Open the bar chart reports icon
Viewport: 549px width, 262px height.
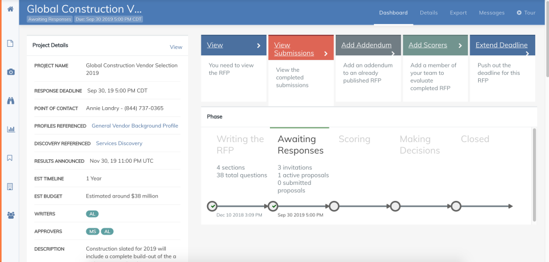click(x=11, y=129)
